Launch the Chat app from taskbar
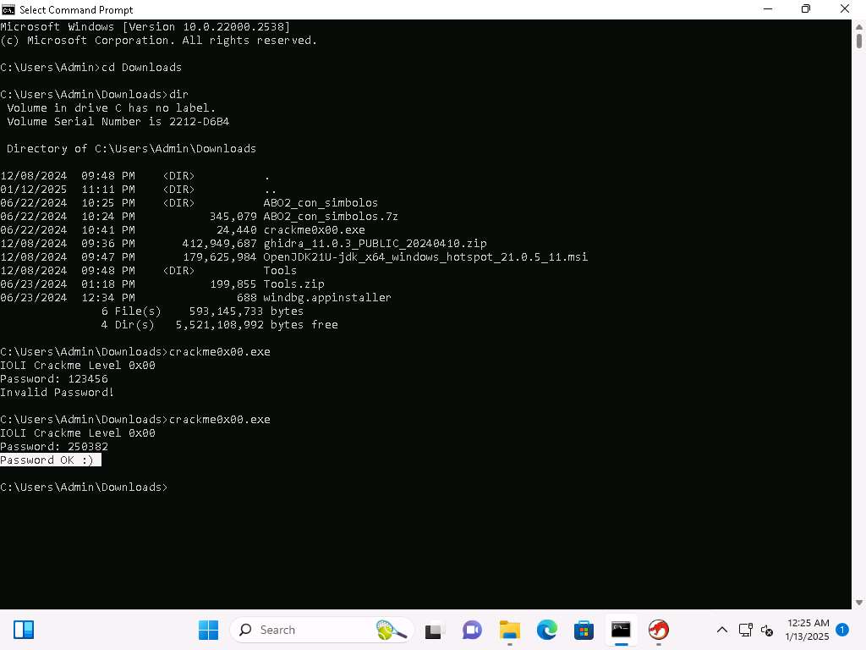Image resolution: width=866 pixels, height=650 pixels. click(472, 630)
